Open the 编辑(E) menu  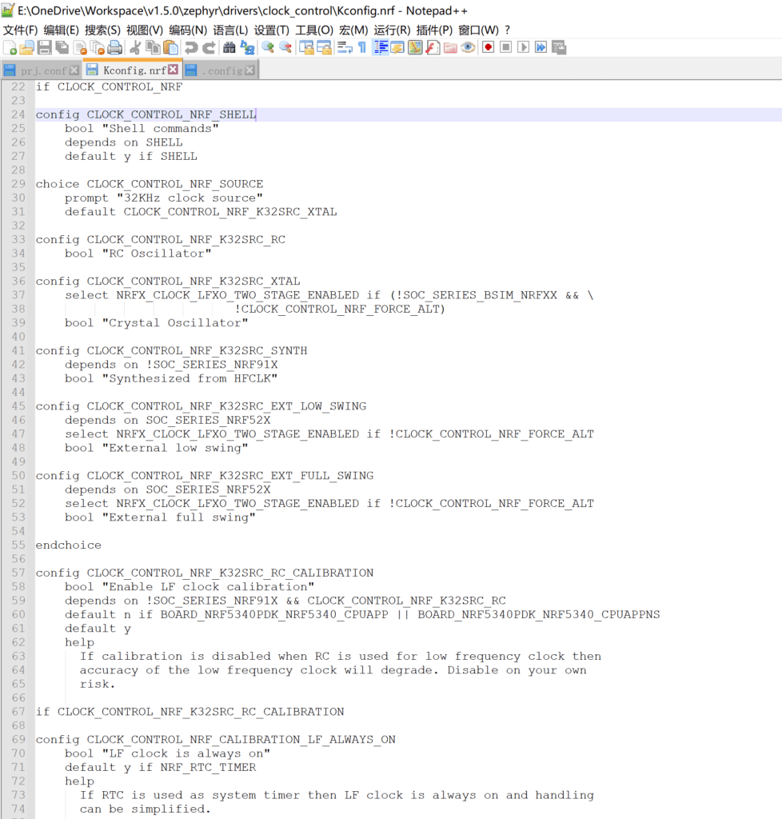tap(62, 30)
